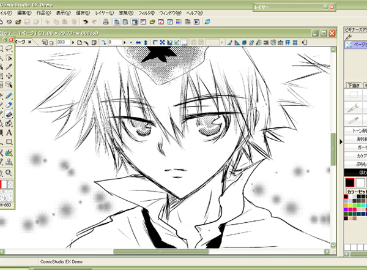
Task: Open the 作品(O) Story menu
Action: (x=43, y=13)
